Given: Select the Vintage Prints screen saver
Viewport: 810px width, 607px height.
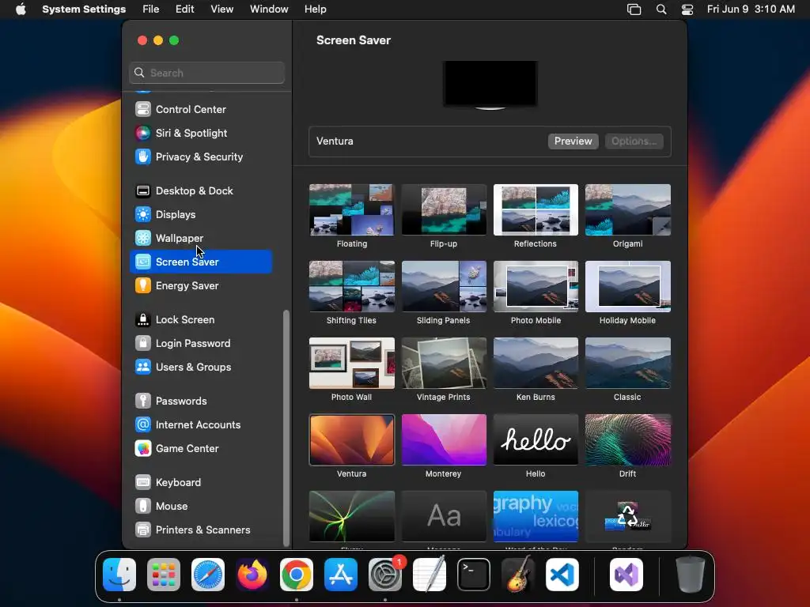Looking at the screenshot, I should [x=444, y=363].
